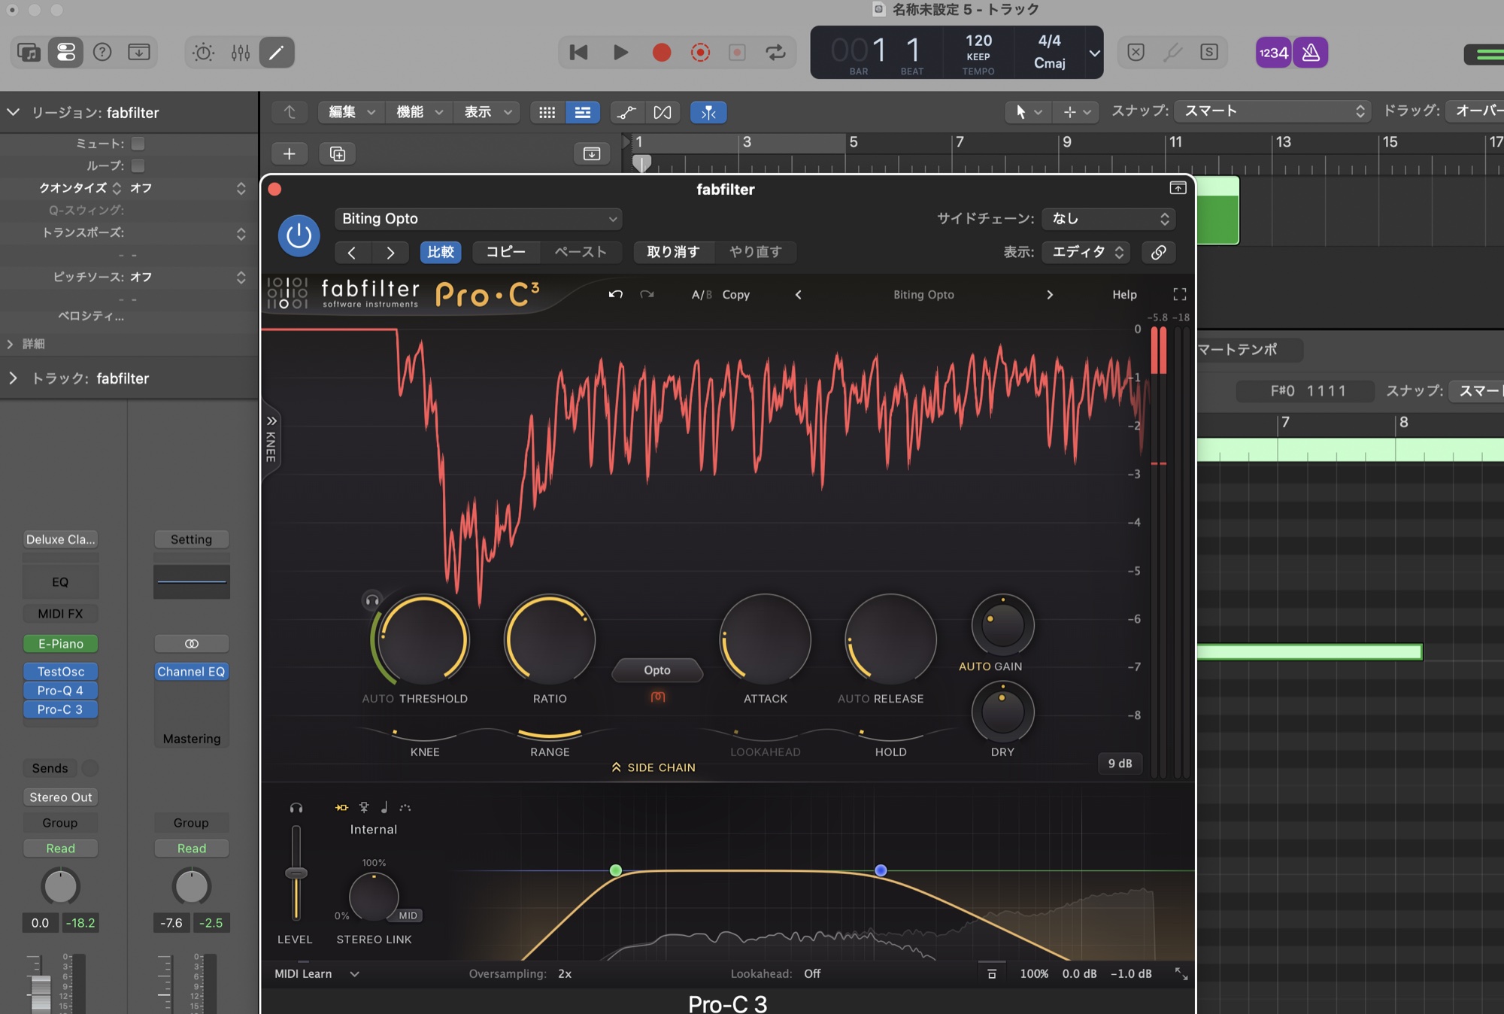This screenshot has height=1014, width=1504.
Task: Add new track plus button
Action: [289, 154]
